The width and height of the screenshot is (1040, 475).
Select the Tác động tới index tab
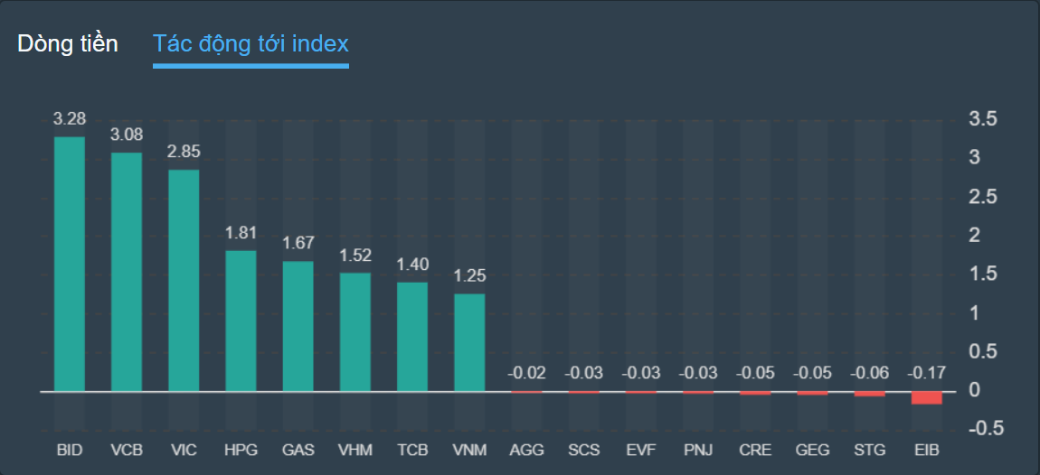pyautogui.click(x=251, y=43)
